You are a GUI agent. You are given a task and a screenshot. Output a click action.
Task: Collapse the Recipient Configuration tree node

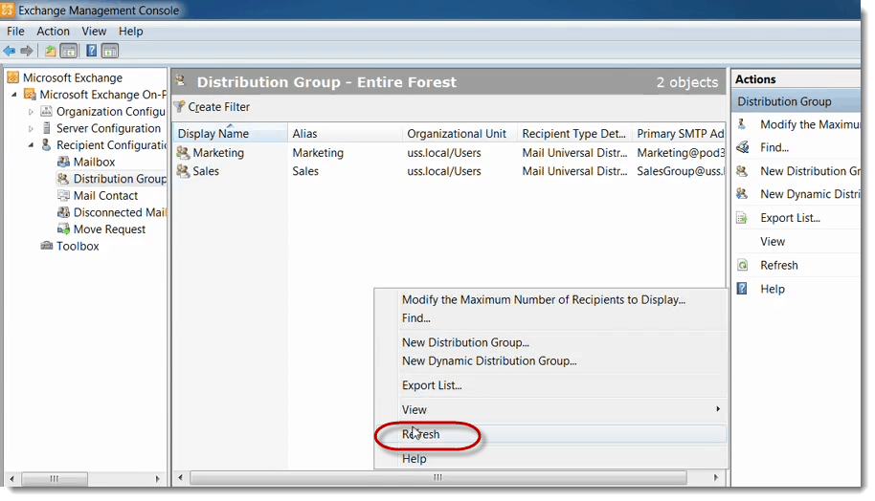point(31,145)
